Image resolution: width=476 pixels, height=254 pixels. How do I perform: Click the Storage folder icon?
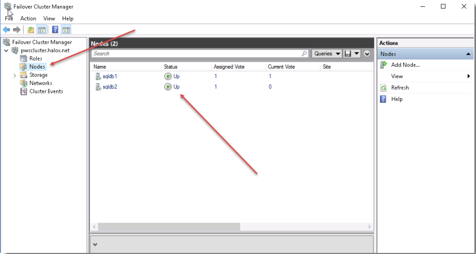23,75
